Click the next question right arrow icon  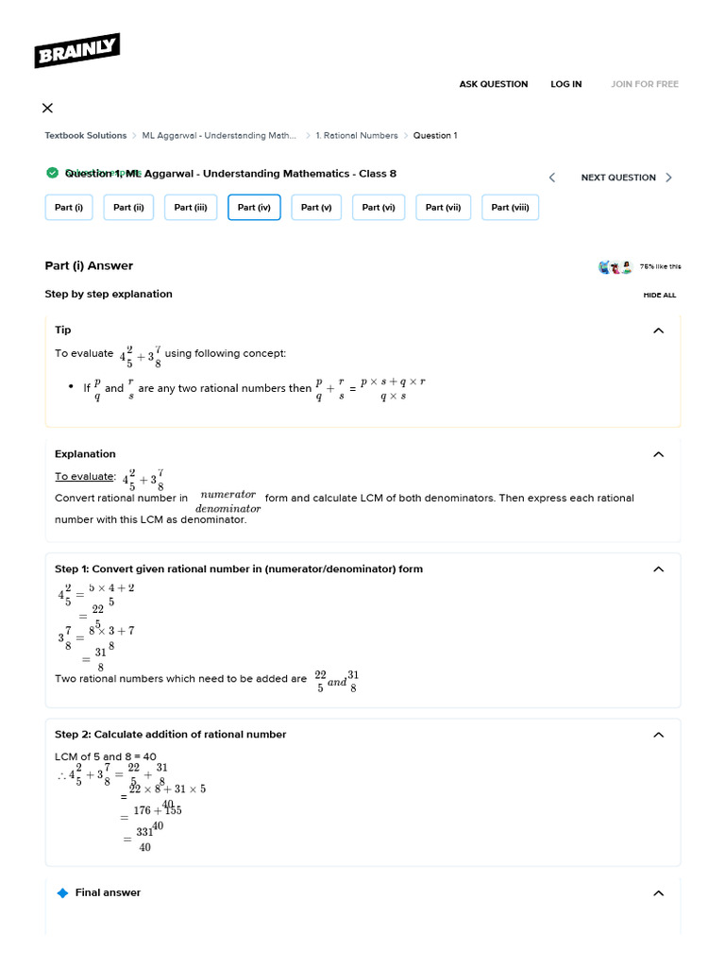tap(669, 178)
